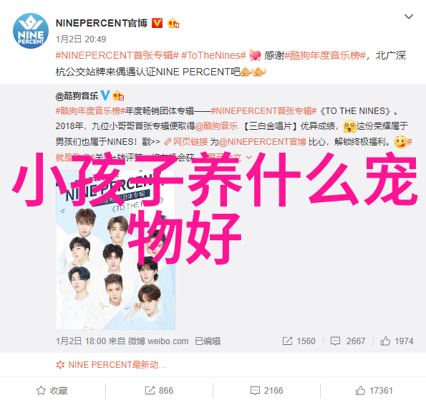Toggle 收藏 favorite star

coord(52,391)
